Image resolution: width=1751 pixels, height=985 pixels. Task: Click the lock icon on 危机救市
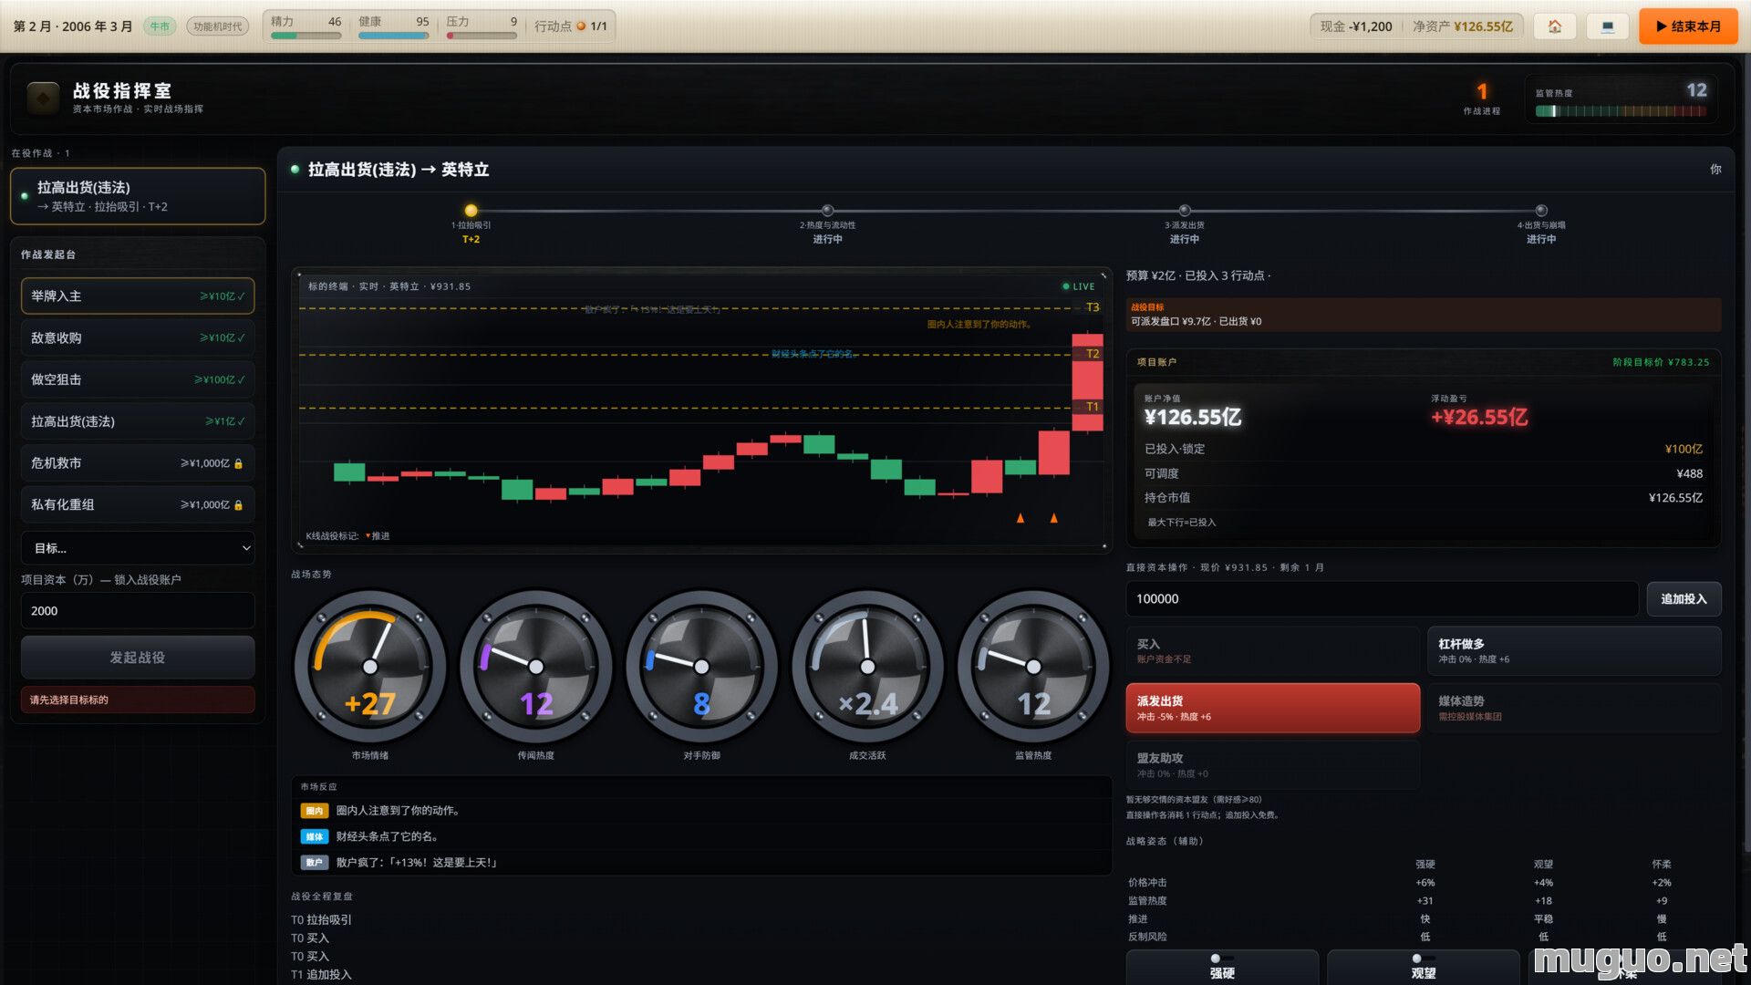[239, 463]
